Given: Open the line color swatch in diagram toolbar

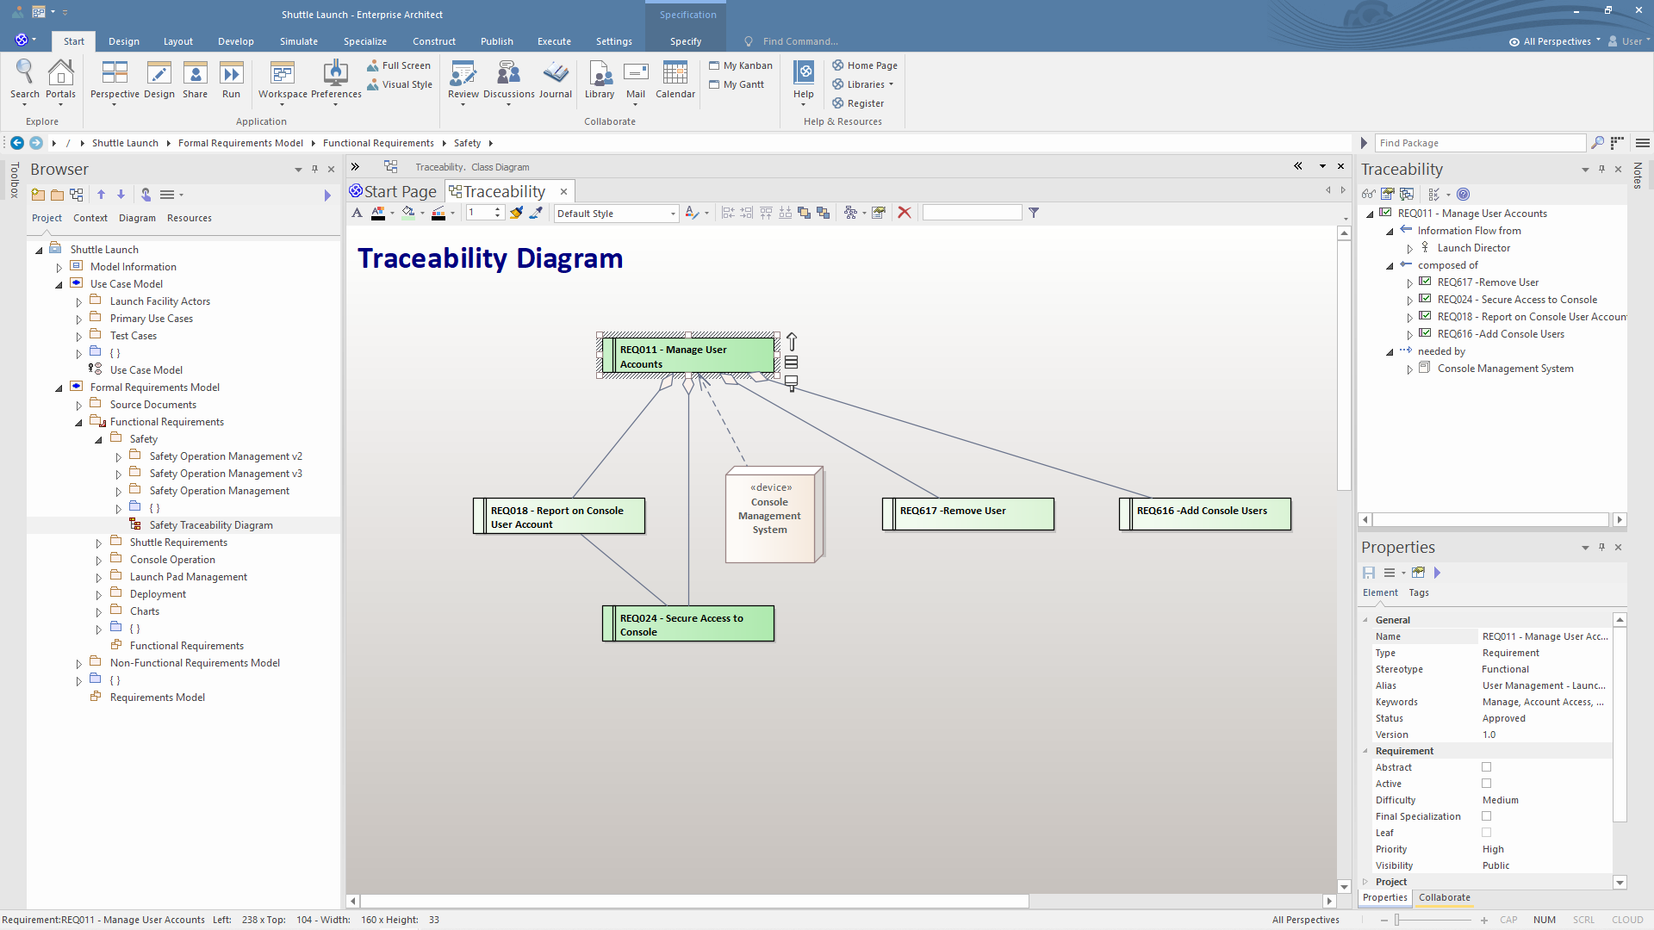Looking at the screenshot, I should (x=438, y=213).
